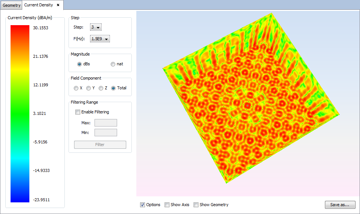360x214 pixels.
Task: Select the Current Density tab
Action: point(38,5)
